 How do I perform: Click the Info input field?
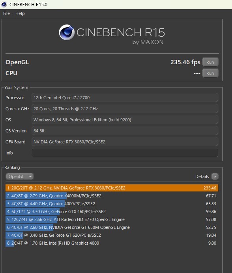(x=125, y=153)
